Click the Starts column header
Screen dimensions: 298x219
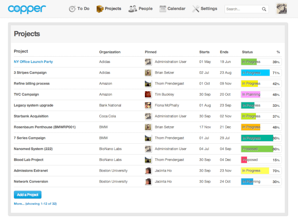pos(204,52)
